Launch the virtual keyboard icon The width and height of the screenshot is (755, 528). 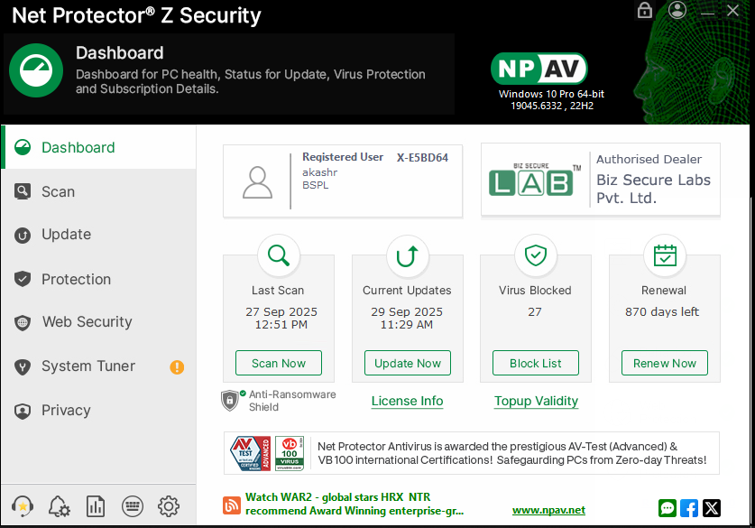pyautogui.click(x=132, y=506)
